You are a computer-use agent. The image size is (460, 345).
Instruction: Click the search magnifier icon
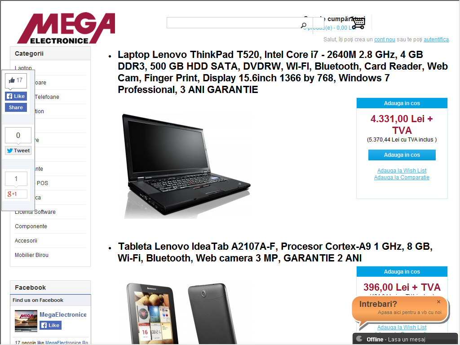304,26
